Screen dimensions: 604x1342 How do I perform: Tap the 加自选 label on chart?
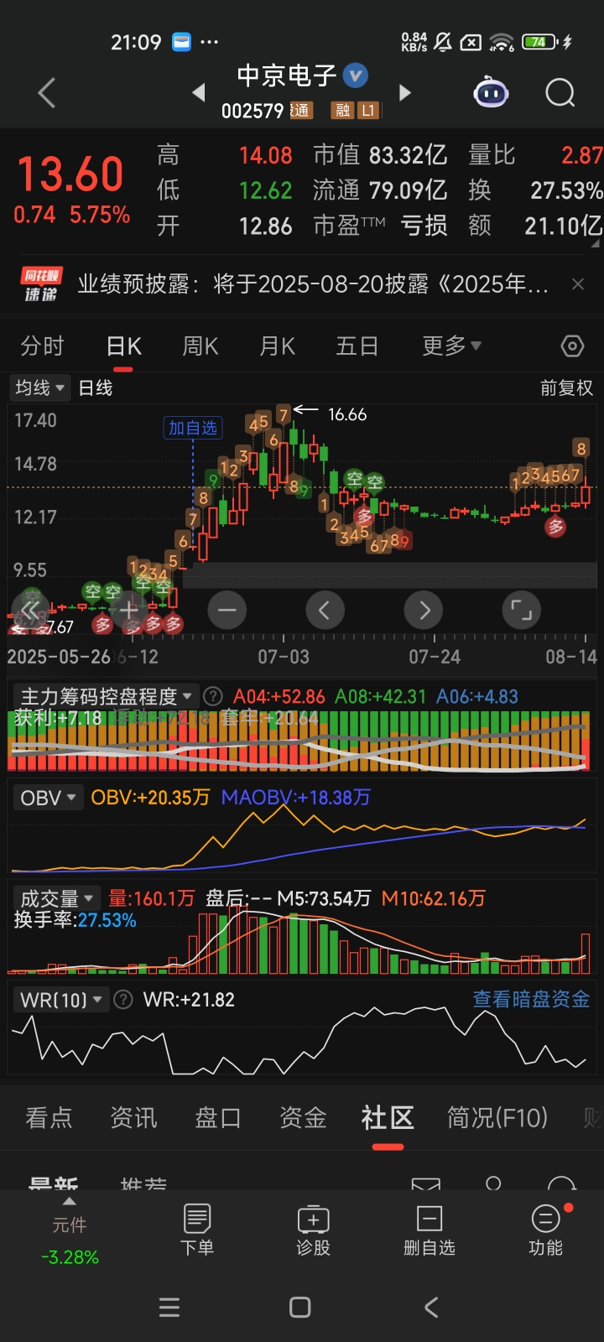tap(192, 428)
